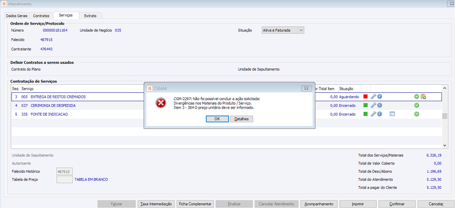Click OK in the CIGAM error dialog

click(217, 119)
